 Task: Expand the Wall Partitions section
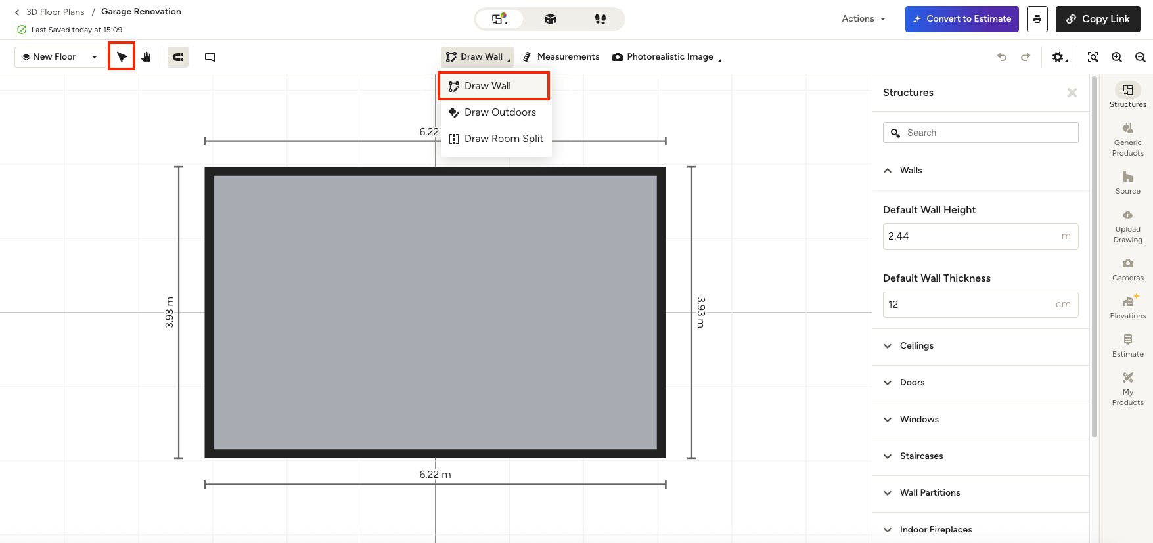coord(981,493)
